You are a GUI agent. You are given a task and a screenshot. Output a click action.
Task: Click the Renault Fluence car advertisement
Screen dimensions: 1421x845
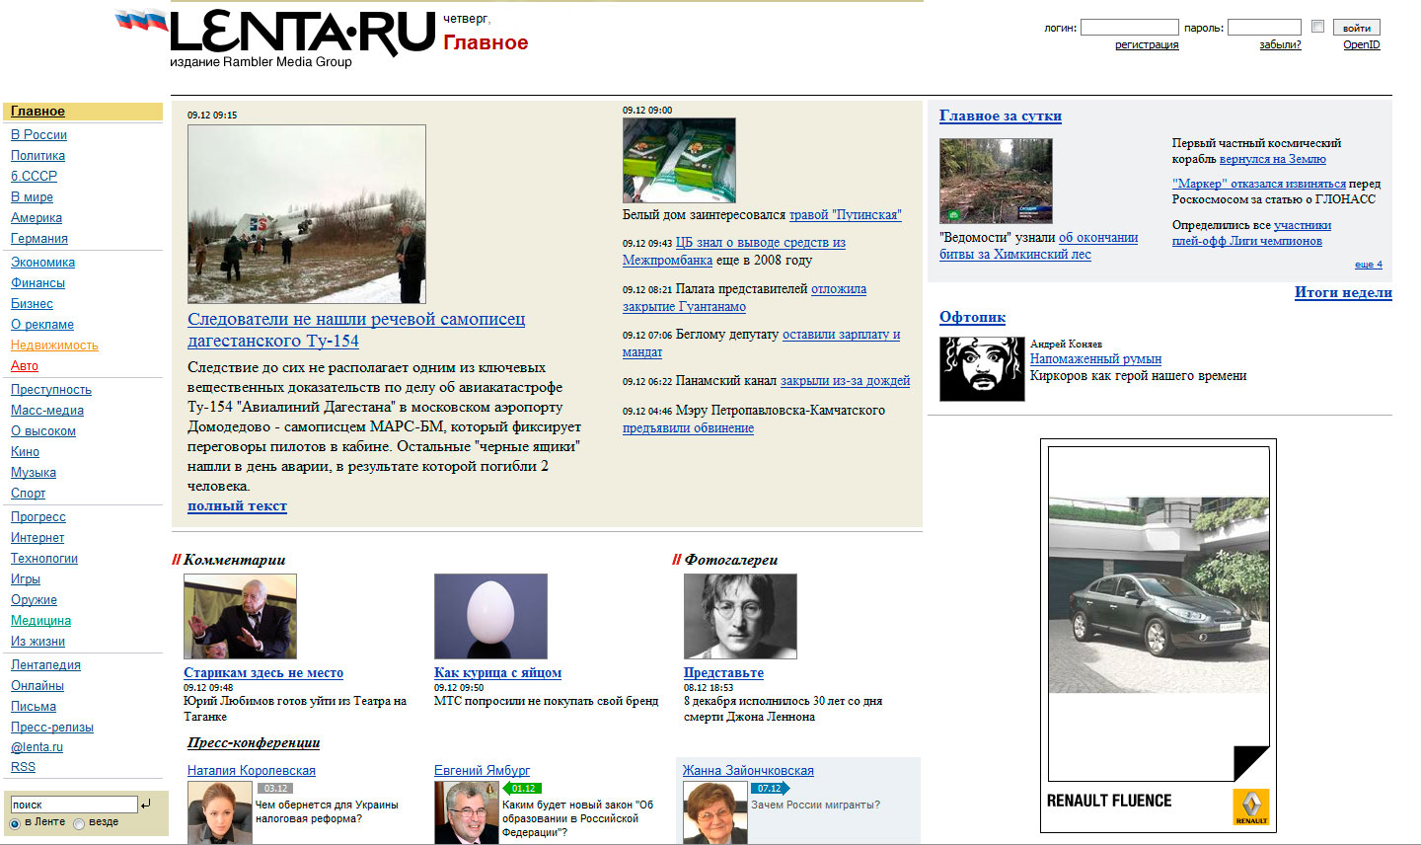[1159, 636]
